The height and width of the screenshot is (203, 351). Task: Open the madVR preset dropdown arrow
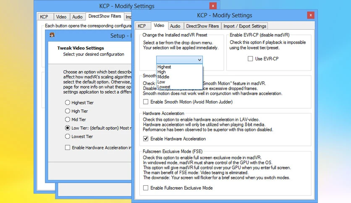[x=199, y=60]
